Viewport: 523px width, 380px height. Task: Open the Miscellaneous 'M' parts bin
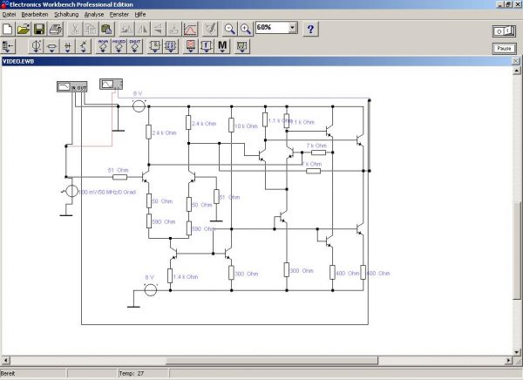(222, 46)
